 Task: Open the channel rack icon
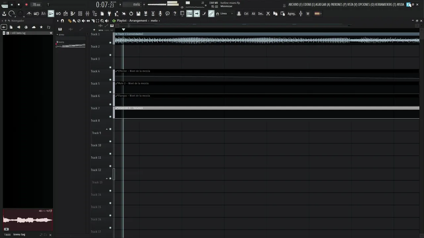coord(80,14)
